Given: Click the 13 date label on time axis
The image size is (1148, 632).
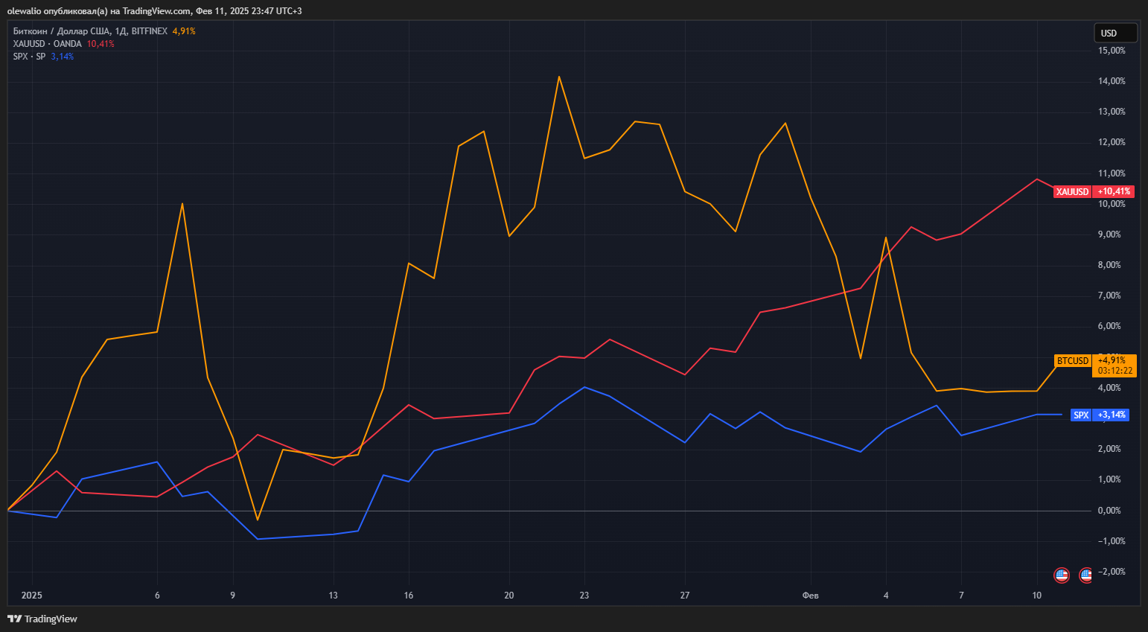Looking at the screenshot, I should pos(333,596).
